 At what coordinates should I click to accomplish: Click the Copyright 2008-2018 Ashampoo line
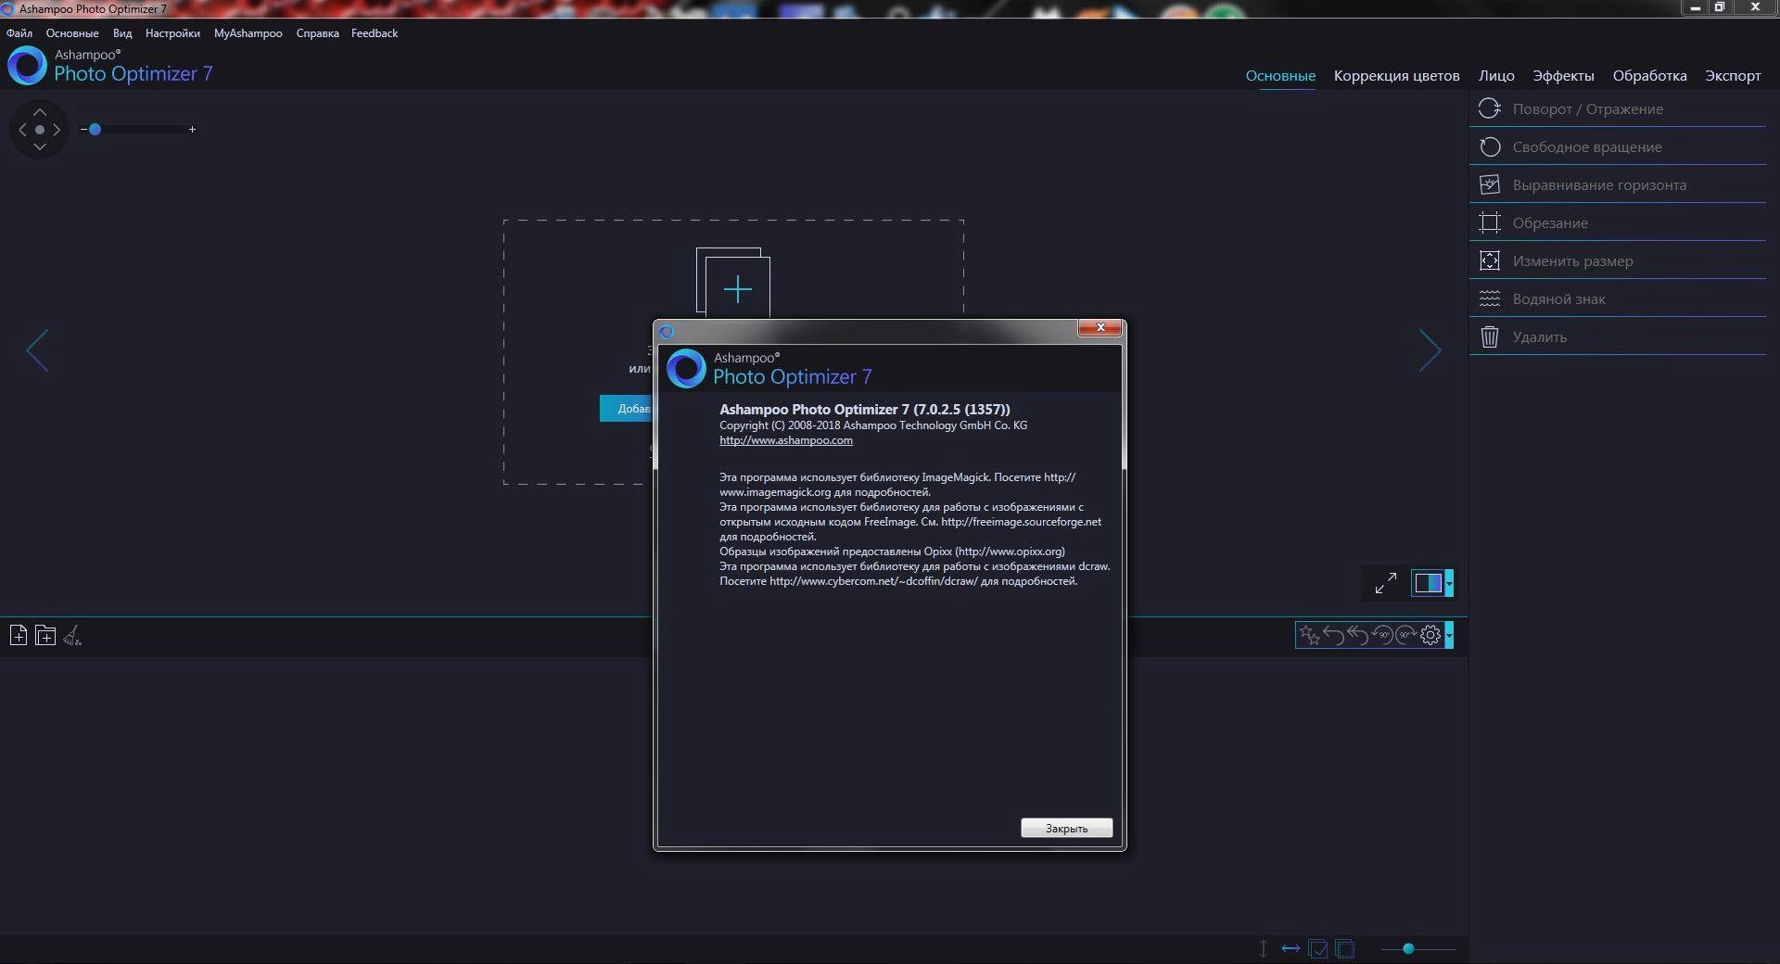pyautogui.click(x=873, y=425)
